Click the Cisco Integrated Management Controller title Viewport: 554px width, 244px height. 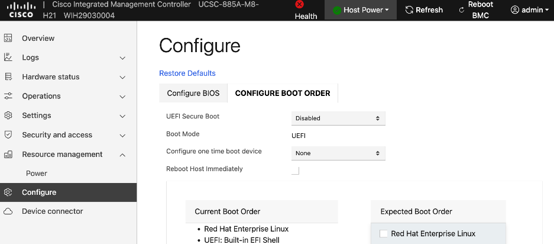pos(122,5)
